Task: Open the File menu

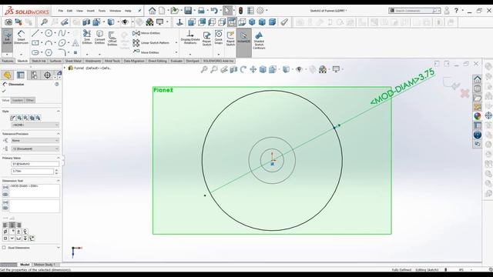Action: pos(60,11)
